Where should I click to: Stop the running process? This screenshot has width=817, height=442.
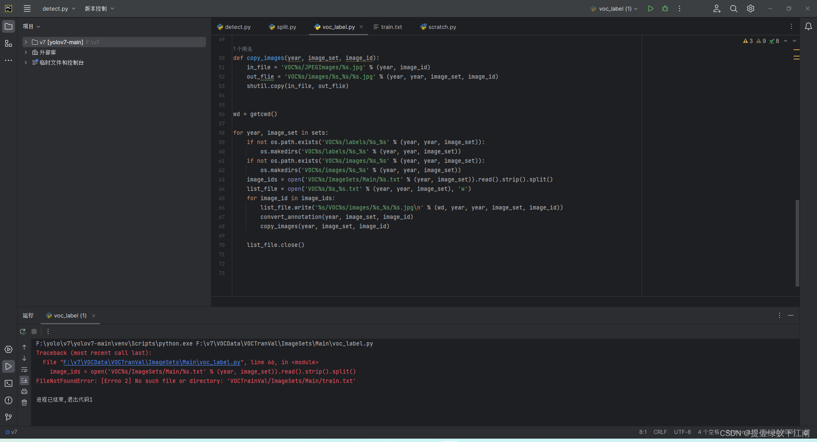coord(34,331)
